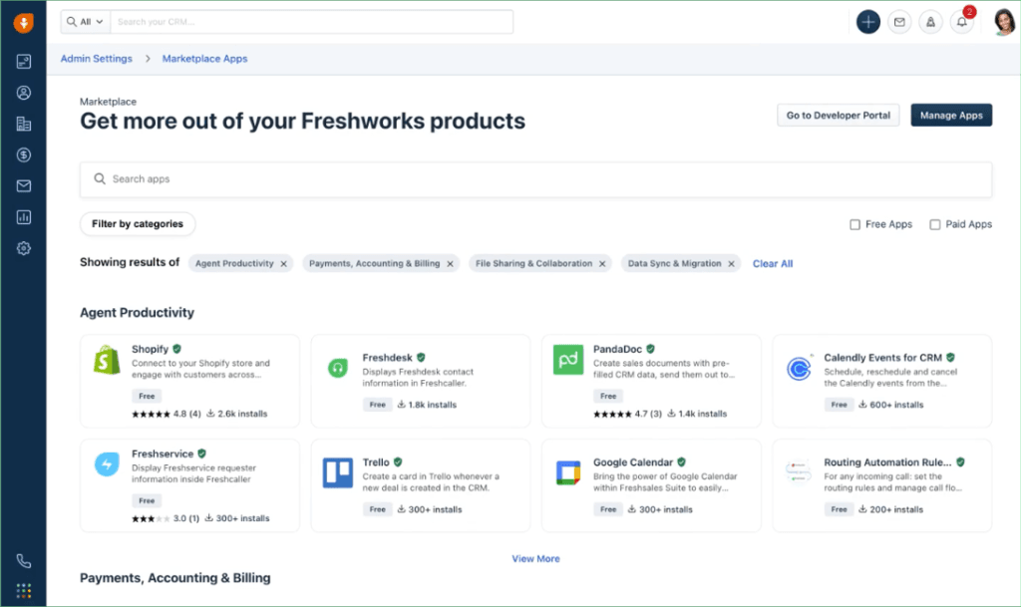Open the Google Calendar app title
This screenshot has height=607, width=1021.
coord(633,462)
